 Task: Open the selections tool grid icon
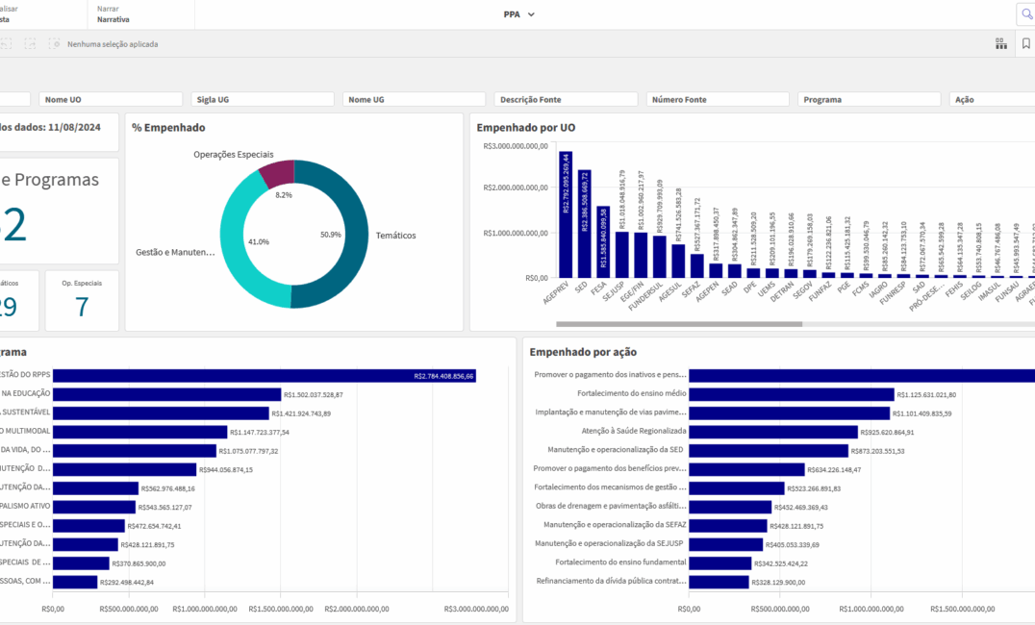click(x=1000, y=44)
